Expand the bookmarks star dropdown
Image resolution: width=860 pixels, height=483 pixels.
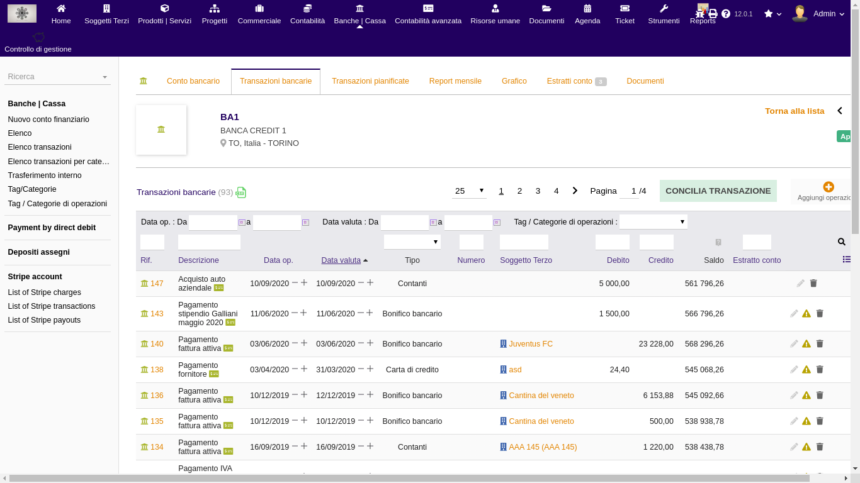772,14
